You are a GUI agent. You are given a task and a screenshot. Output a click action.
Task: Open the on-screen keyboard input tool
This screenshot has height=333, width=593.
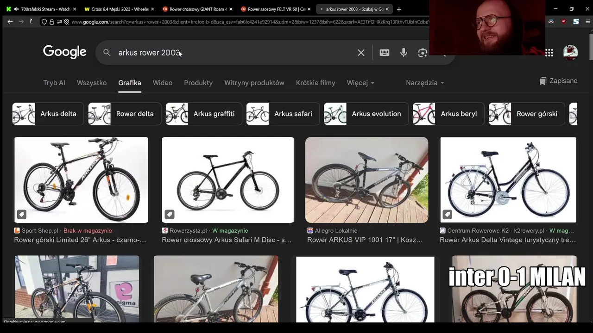(x=385, y=53)
